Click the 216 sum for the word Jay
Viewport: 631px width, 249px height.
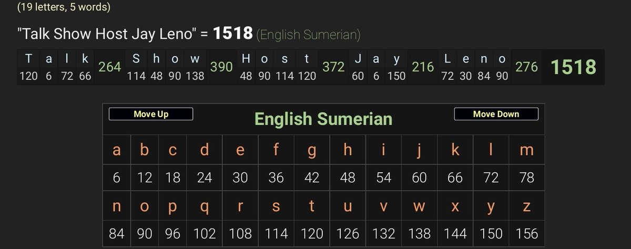[423, 67]
